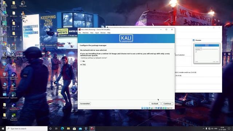Select the MOBILE CAMERA desktop folder
Screen dimensions: 233x131
[x=14, y=5]
